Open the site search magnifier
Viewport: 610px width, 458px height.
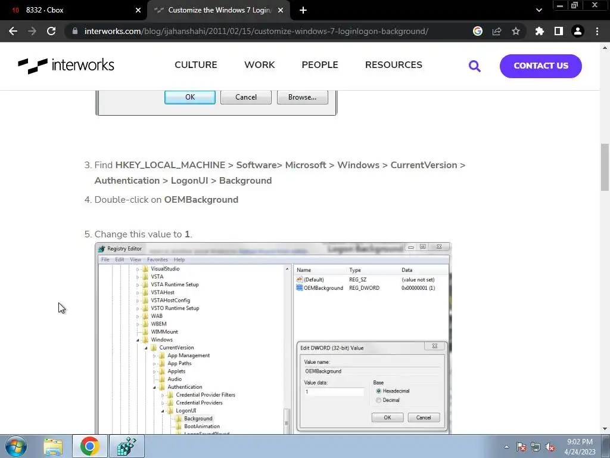[475, 66]
